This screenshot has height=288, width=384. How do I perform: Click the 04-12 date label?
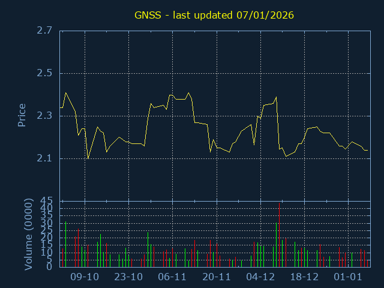point(260,277)
